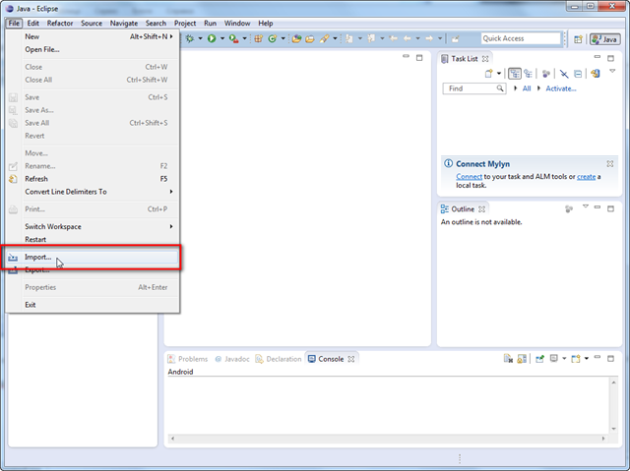
Task: Minimize the editor area
Action: (406, 57)
